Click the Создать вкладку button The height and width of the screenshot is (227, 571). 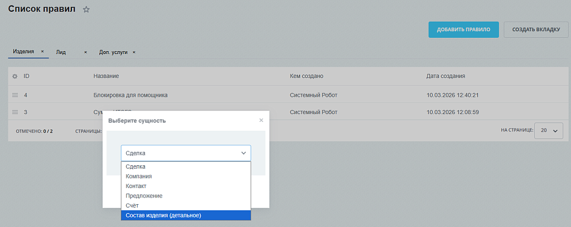[536, 29]
